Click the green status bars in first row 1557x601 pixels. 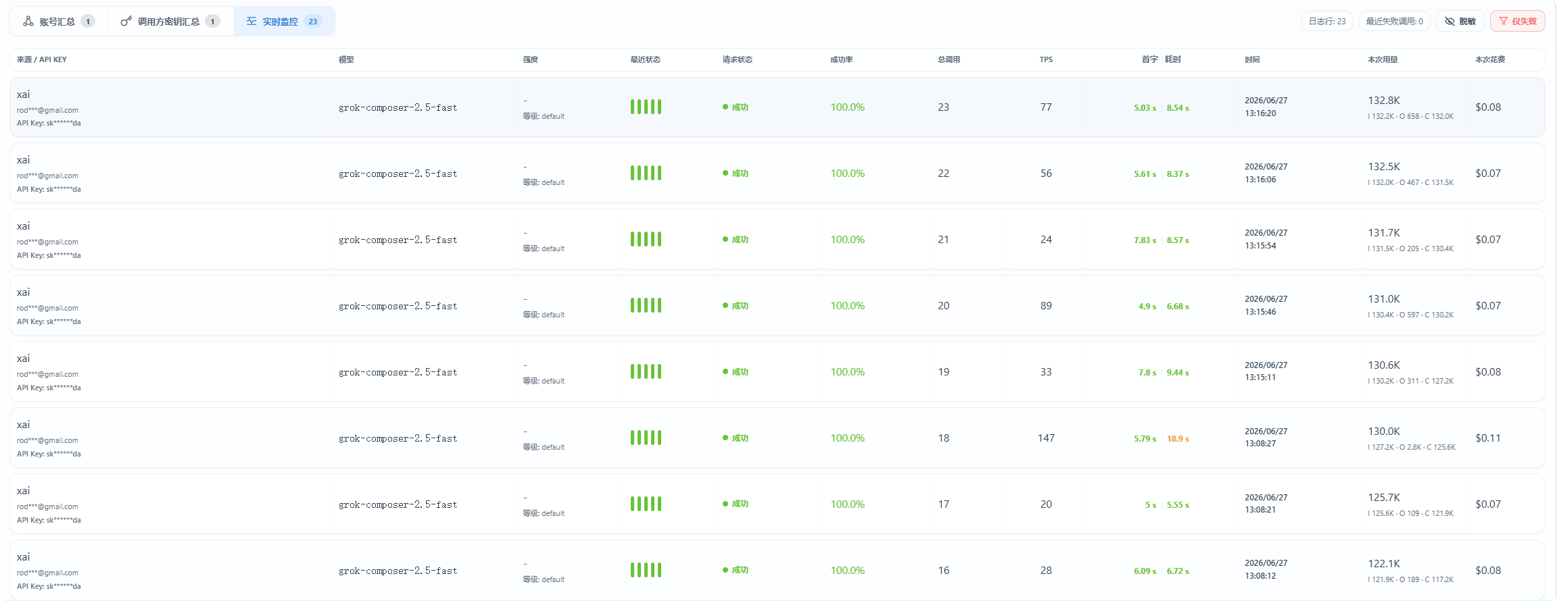click(x=646, y=107)
